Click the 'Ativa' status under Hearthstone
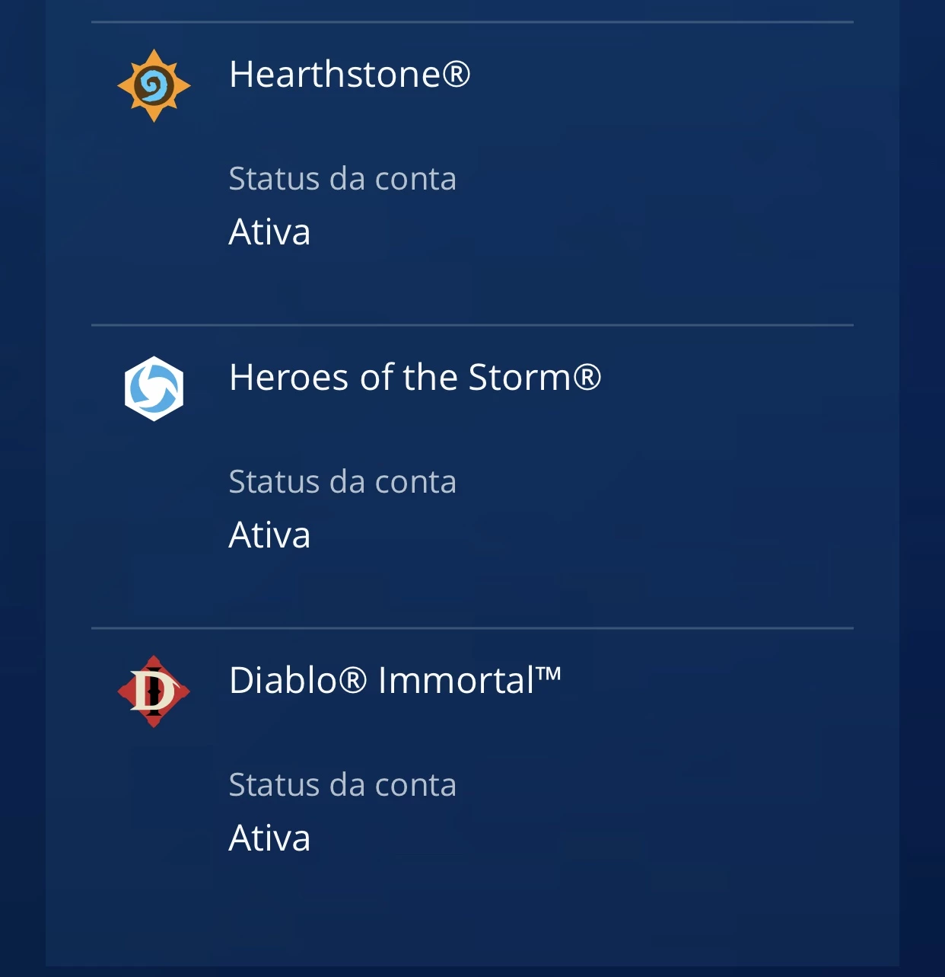Screen dimensions: 945x977 (x=269, y=231)
